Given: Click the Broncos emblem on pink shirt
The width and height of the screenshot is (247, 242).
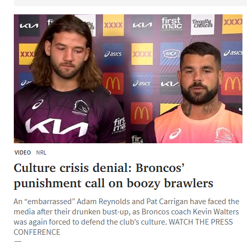Looking at the screenshot, I should 223,134.
